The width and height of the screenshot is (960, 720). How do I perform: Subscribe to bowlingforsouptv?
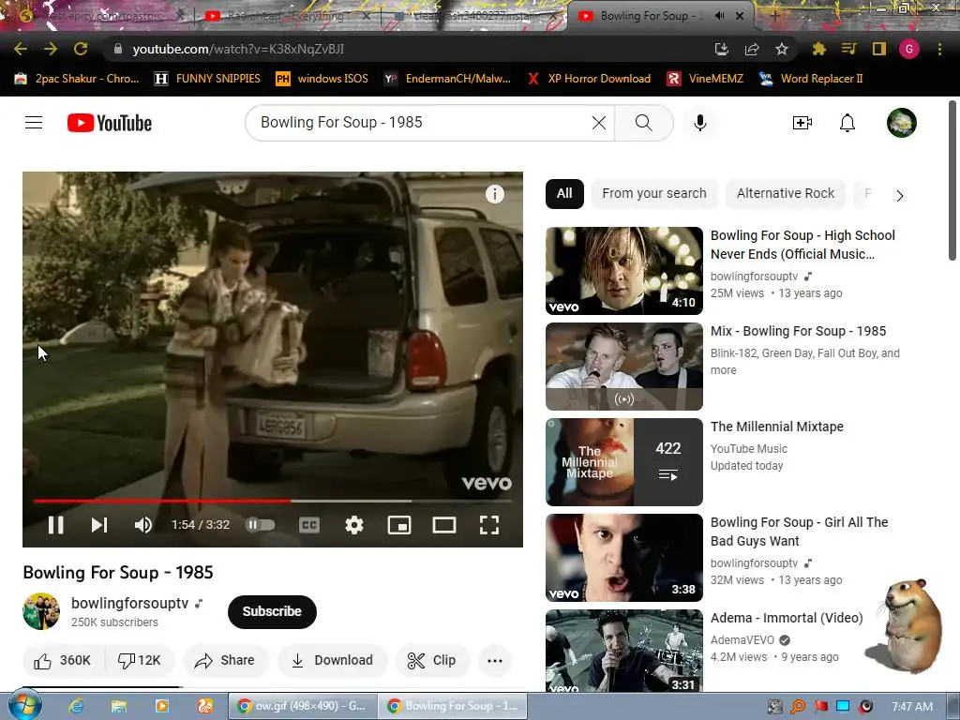pyautogui.click(x=272, y=611)
